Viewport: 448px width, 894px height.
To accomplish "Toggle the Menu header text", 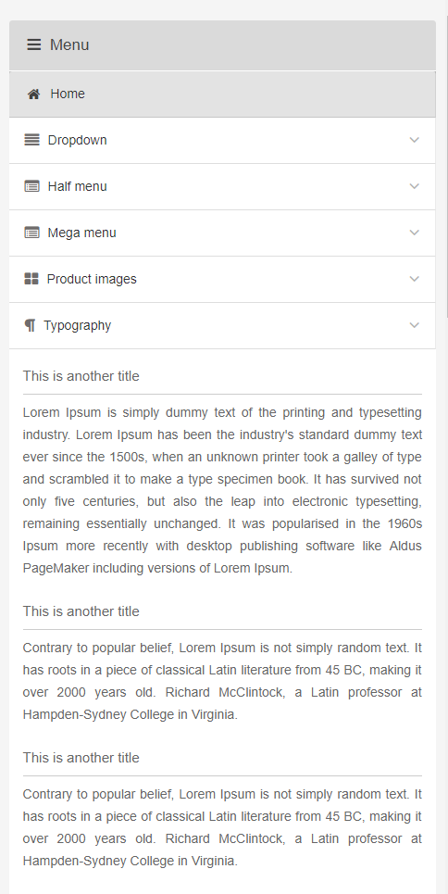I will click(69, 44).
